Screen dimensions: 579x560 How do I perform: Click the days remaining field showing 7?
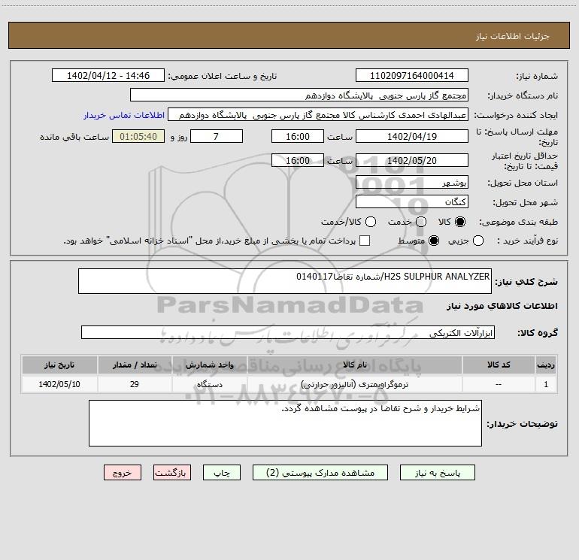[x=217, y=136]
